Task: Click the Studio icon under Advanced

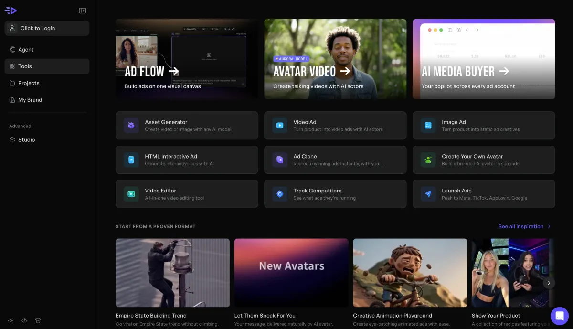Action: pyautogui.click(x=12, y=140)
